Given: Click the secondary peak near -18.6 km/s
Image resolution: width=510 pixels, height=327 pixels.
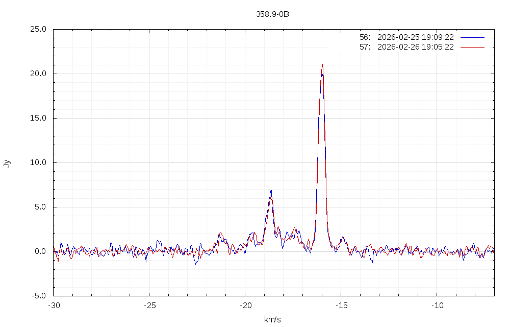Looking at the screenshot, I should coord(271,192).
